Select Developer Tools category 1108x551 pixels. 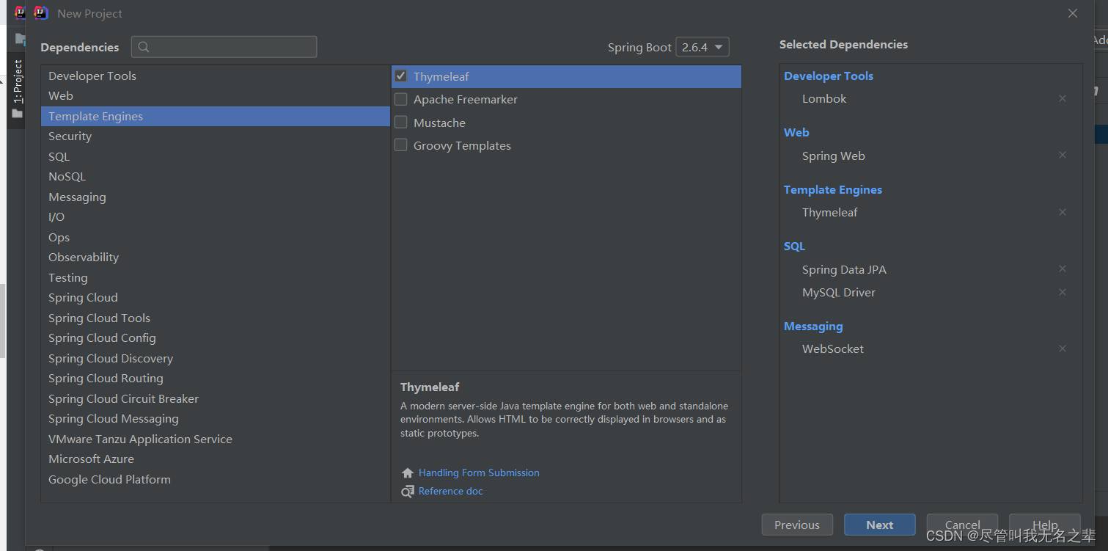(216, 76)
